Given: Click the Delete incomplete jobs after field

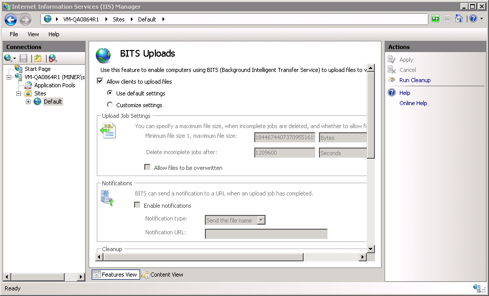Looking at the screenshot, I should [x=285, y=153].
